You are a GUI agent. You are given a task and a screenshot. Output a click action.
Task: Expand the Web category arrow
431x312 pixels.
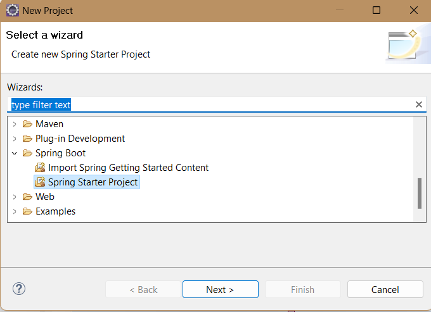click(15, 197)
